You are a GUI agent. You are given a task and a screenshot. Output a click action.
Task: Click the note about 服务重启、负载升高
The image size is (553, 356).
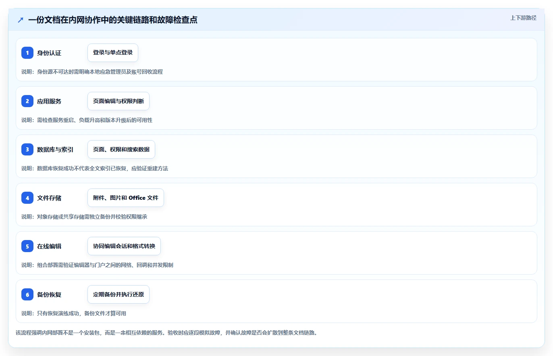click(x=87, y=120)
